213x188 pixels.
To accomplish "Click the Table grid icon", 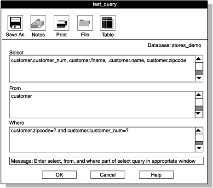I will [x=108, y=23].
